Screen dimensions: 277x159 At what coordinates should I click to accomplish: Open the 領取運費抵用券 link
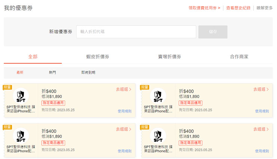(204, 8)
